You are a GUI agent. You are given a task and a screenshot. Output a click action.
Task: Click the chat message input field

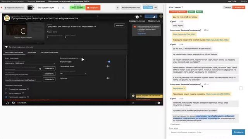[200, 132]
